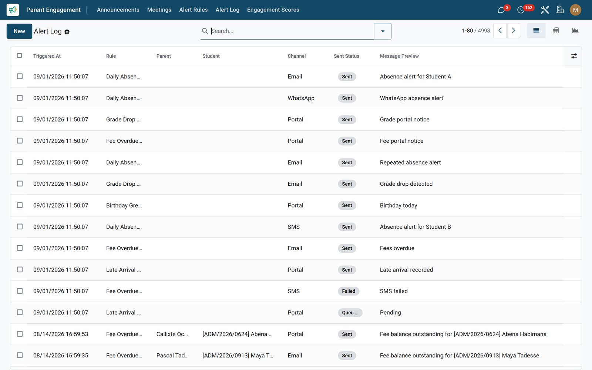This screenshot has height=370, width=592.
Task: Click the Search input field
Action: point(292,31)
